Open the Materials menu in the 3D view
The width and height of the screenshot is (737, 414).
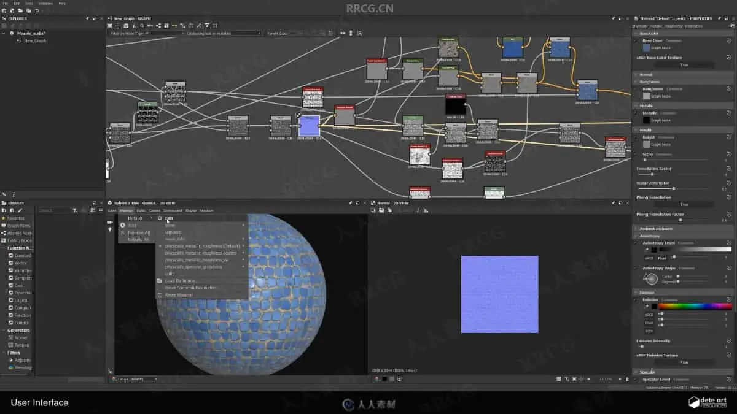point(125,210)
